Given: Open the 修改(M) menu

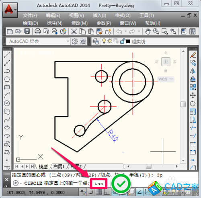Looking at the screenshot, I should (80, 23).
